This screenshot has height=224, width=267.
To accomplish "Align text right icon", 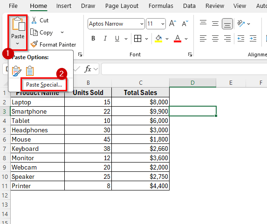I will pyautogui.click(x=227, y=39).
